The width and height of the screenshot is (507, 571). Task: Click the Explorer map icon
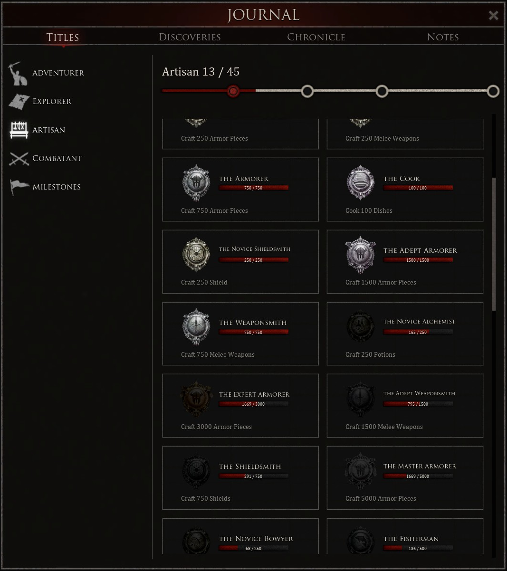coord(19,101)
